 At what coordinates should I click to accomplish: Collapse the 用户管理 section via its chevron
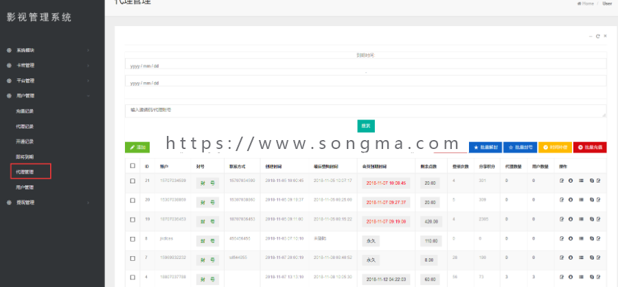point(88,96)
